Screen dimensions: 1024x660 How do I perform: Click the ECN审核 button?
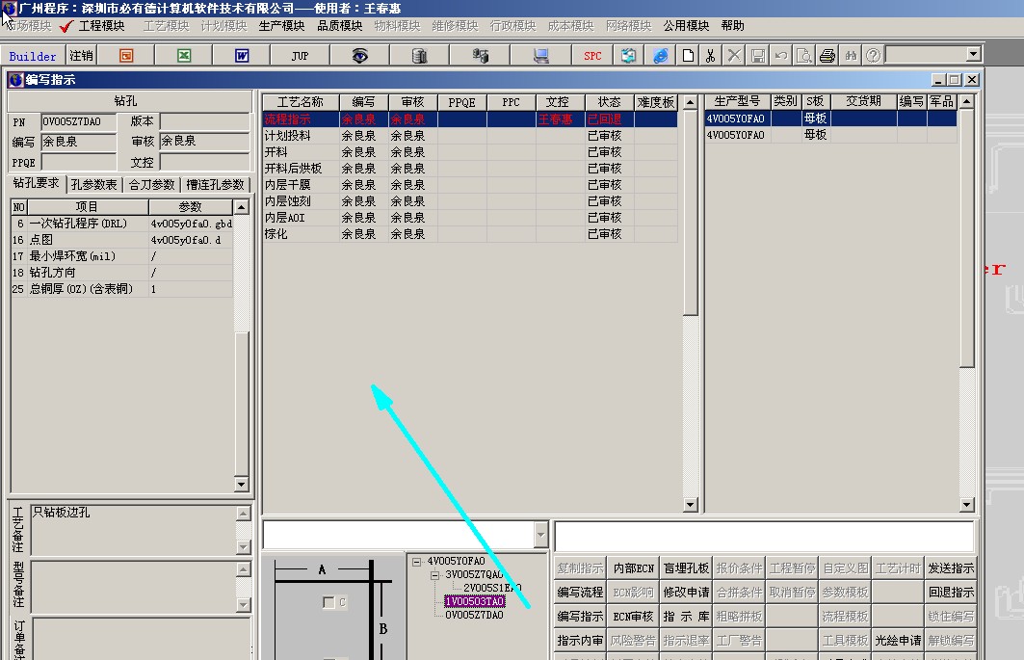633,617
